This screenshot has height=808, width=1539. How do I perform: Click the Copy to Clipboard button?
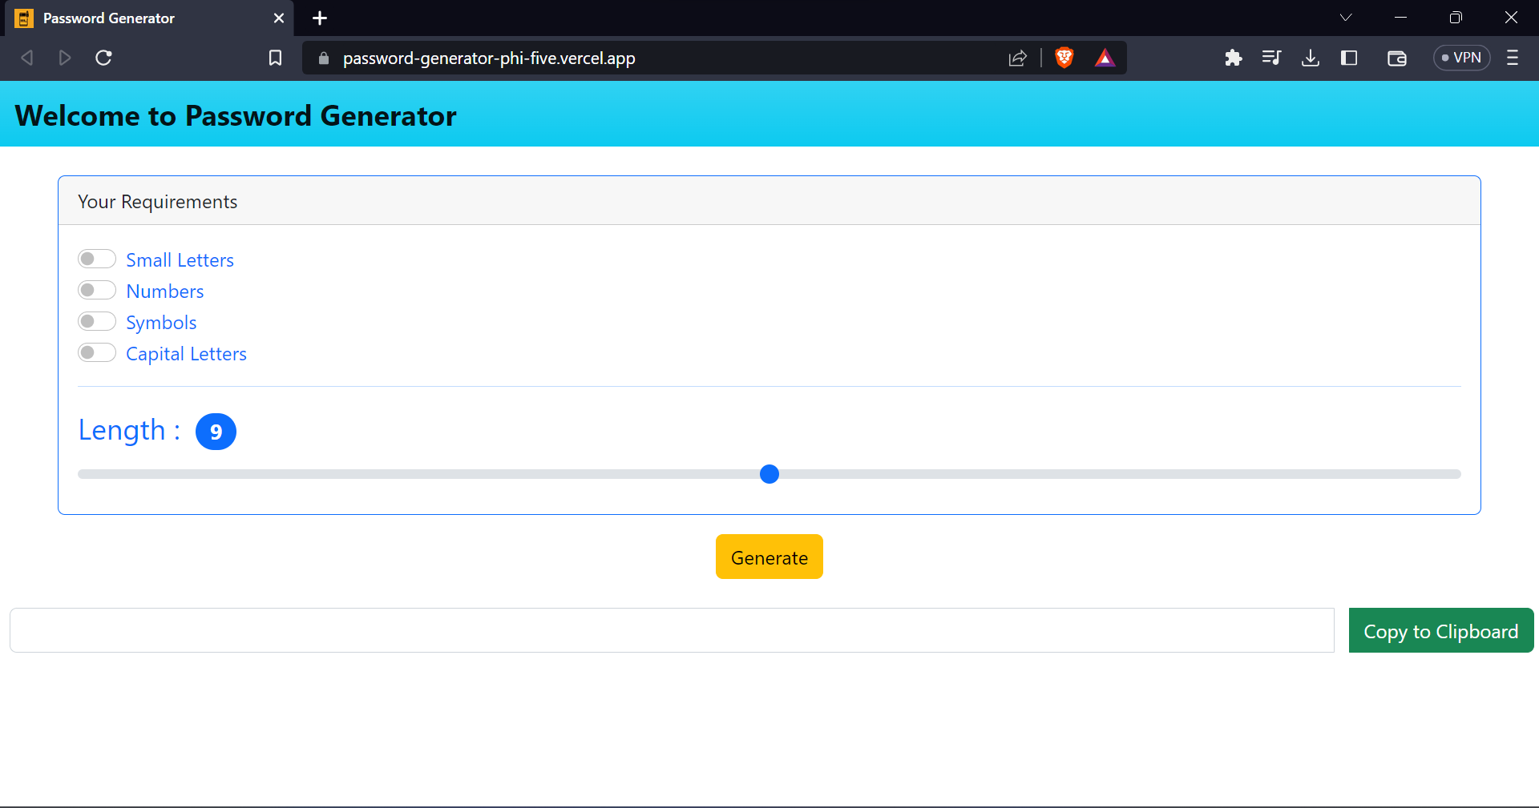(1440, 631)
